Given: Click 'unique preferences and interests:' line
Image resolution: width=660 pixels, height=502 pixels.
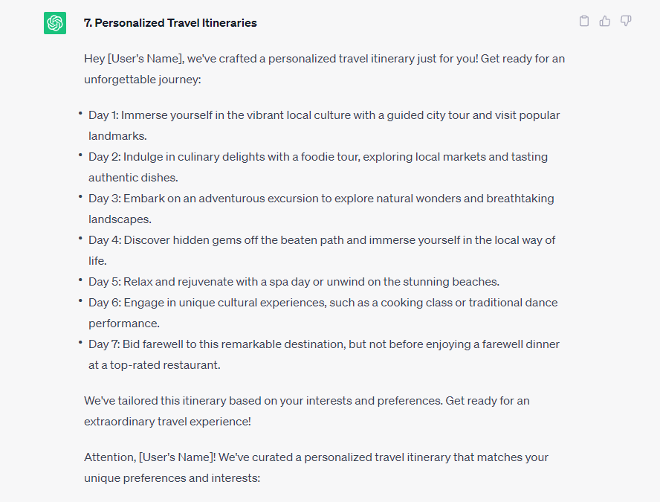Looking at the screenshot, I should (x=172, y=478).
